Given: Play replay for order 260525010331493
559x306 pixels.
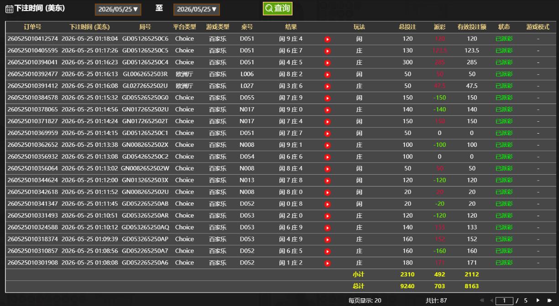Looking at the screenshot, I should (327, 216).
